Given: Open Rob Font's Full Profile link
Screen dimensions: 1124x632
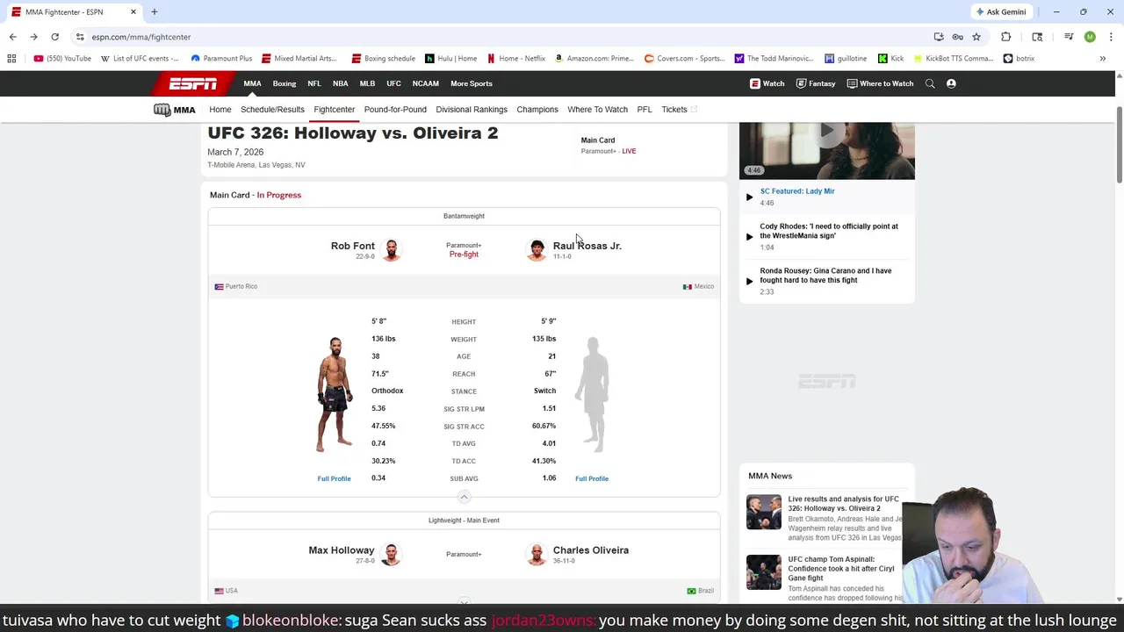Looking at the screenshot, I should click(x=334, y=478).
